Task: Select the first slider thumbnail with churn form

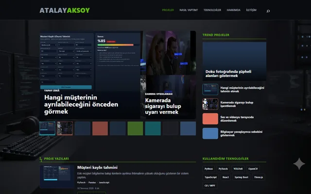Action: pos(48,129)
